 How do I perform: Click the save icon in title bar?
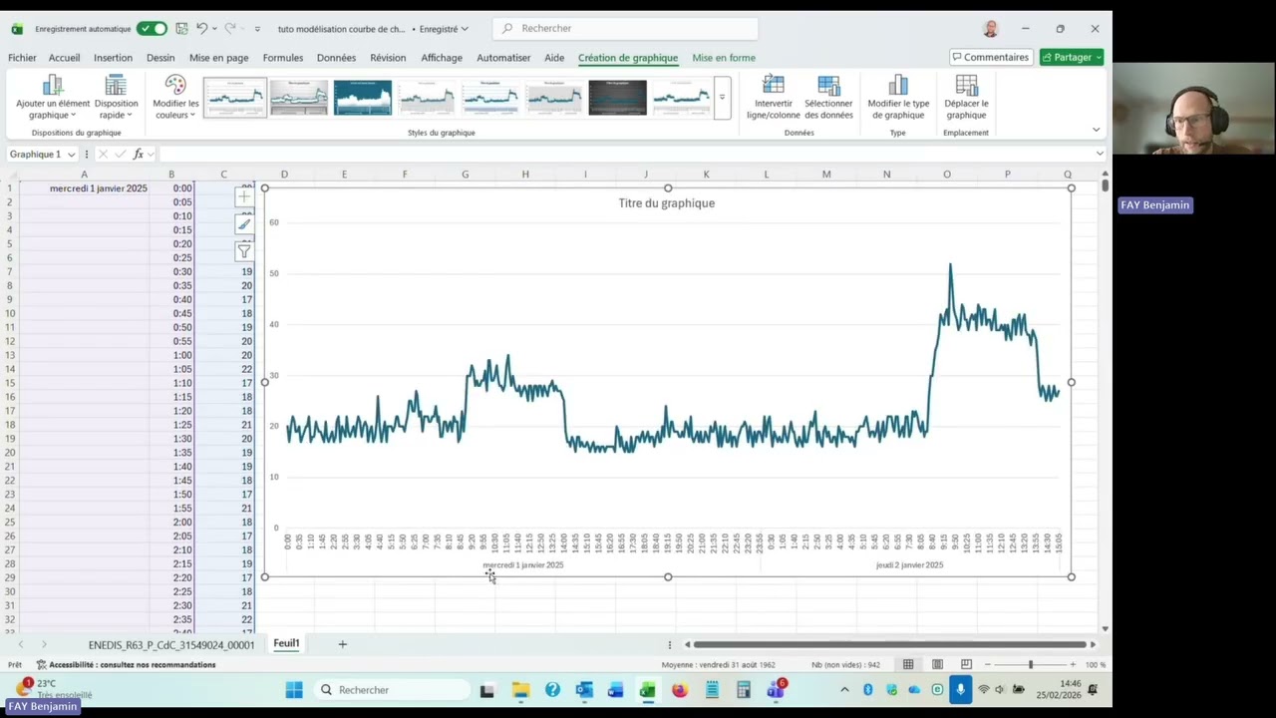click(x=181, y=29)
